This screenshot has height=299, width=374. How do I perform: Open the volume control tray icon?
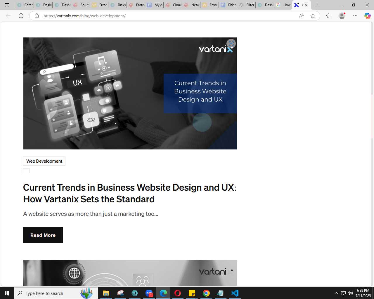(350, 293)
